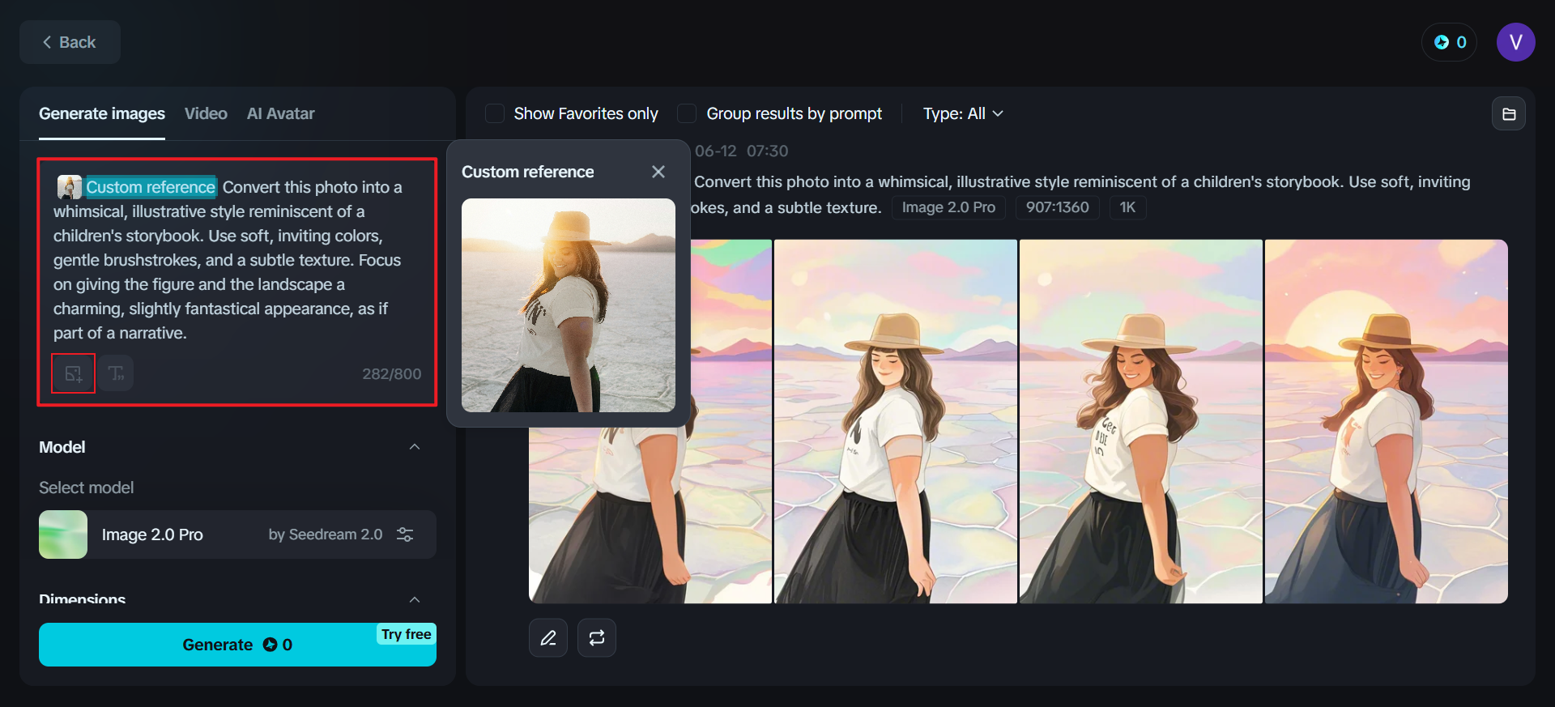Click the credits counter showing 0
The width and height of the screenshot is (1555, 707).
tap(1450, 42)
